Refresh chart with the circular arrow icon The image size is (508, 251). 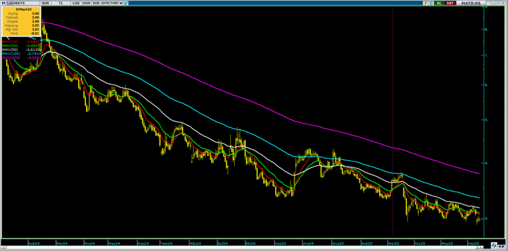click(431, 3)
